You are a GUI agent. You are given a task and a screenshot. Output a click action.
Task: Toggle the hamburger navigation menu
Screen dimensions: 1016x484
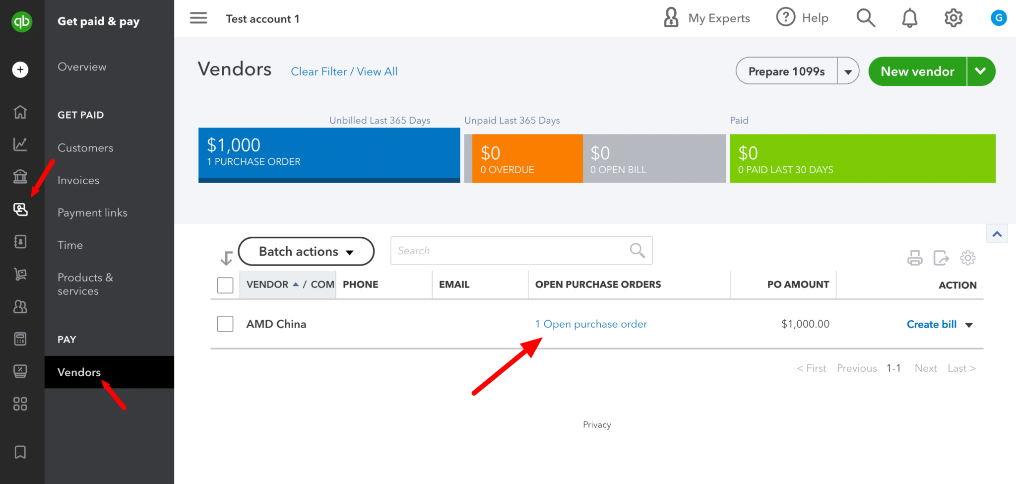point(198,18)
